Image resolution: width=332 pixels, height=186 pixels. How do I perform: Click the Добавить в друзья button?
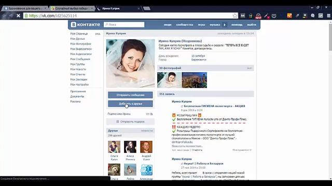point(130,103)
